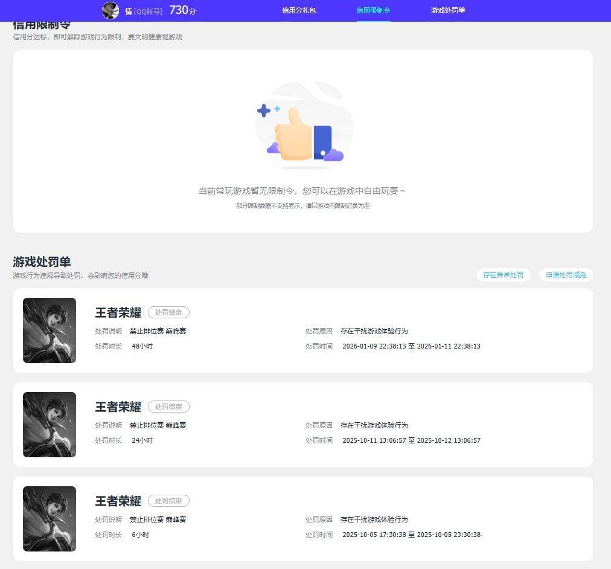Click the 游戏行为违规导致处罚 subtitle

pyautogui.click(x=81, y=275)
